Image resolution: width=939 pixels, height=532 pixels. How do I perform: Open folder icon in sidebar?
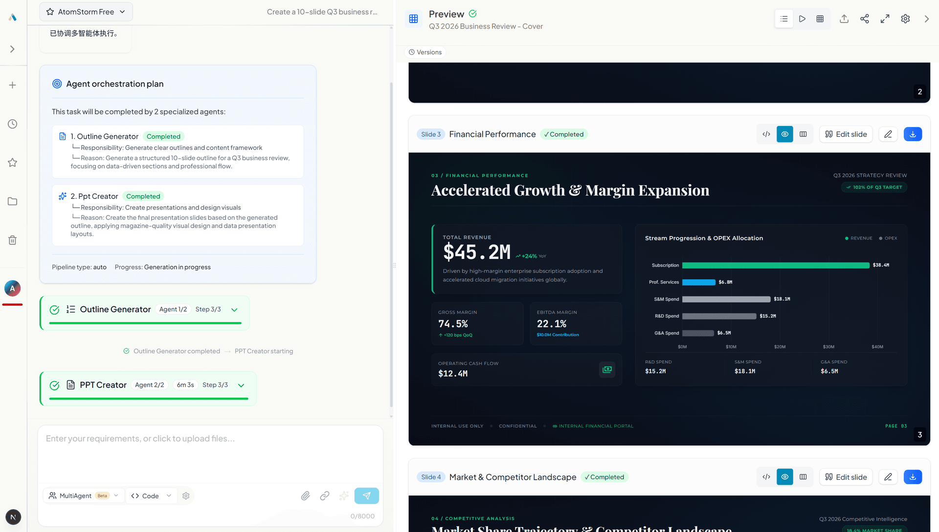(x=13, y=201)
